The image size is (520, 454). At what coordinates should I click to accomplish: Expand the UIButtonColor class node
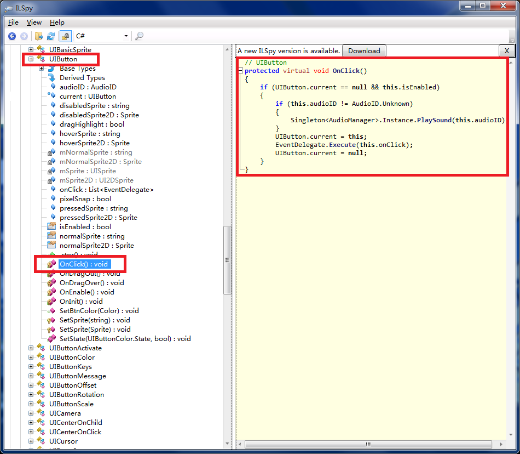point(31,357)
